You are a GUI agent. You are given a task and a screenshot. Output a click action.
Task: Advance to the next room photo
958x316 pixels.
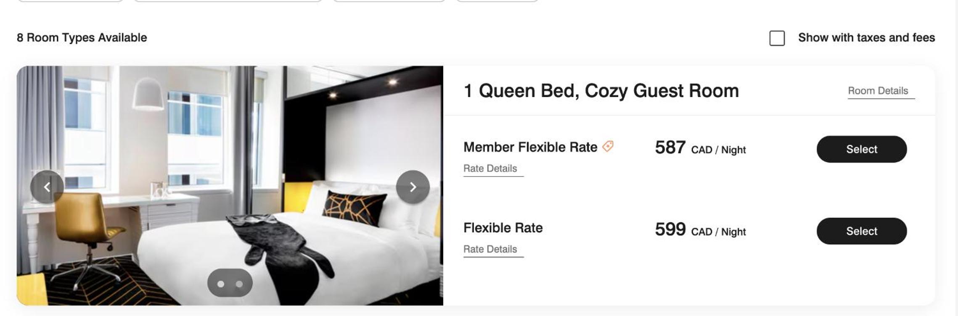413,187
